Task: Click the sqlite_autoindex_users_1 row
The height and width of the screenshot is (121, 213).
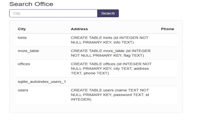Action: (x=96, y=82)
